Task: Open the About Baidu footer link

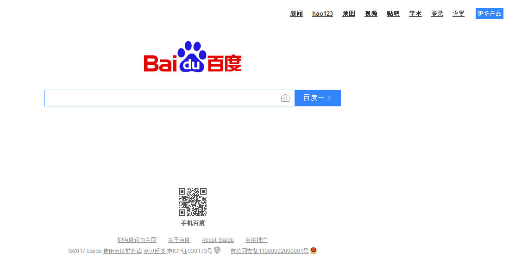Action: (218, 240)
